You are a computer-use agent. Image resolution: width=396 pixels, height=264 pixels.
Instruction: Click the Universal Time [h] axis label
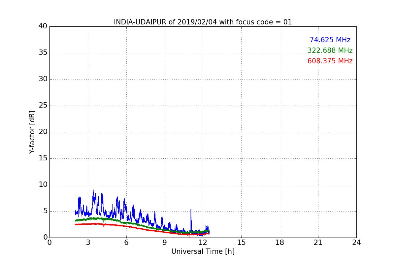pyautogui.click(x=203, y=251)
